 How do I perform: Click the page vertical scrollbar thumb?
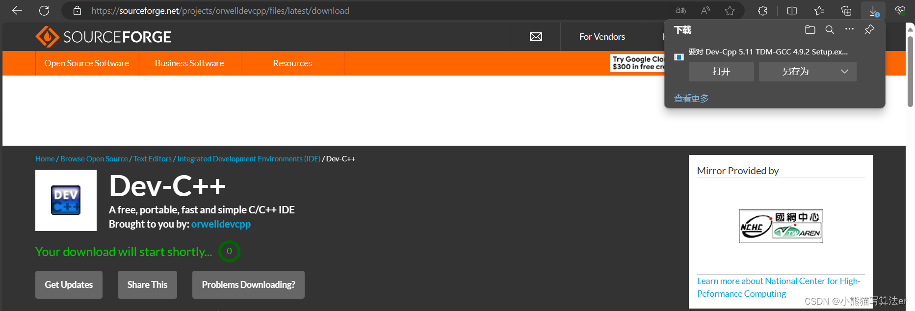910,71
